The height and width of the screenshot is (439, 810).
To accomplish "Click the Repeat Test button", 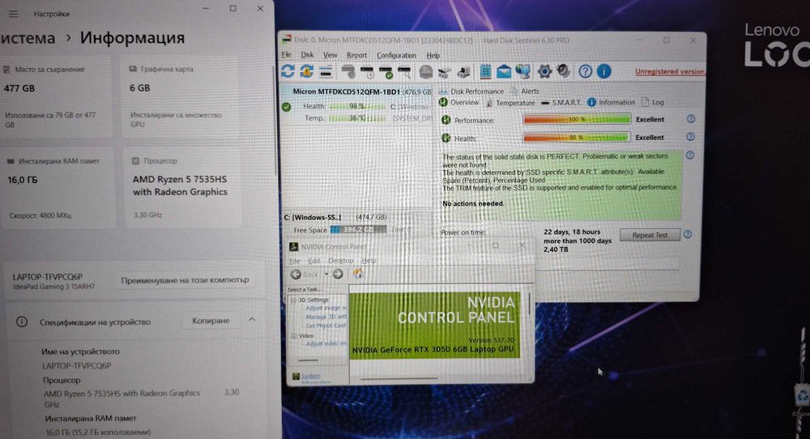I will (x=650, y=235).
